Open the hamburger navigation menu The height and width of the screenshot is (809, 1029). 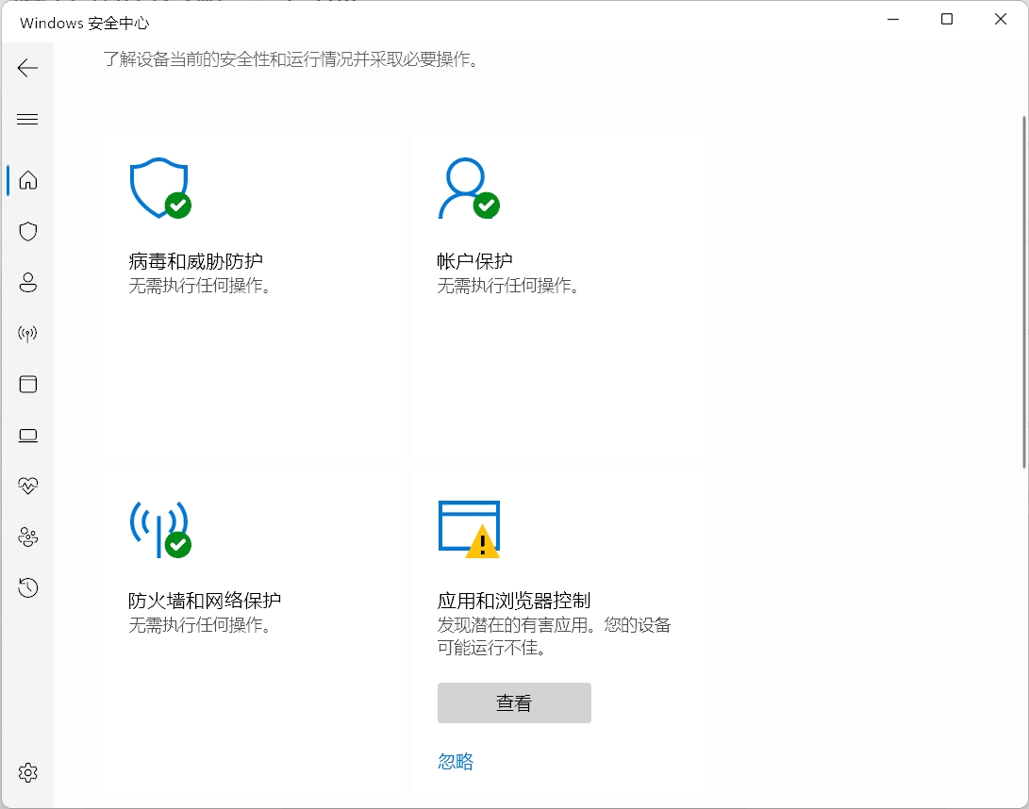click(27, 119)
